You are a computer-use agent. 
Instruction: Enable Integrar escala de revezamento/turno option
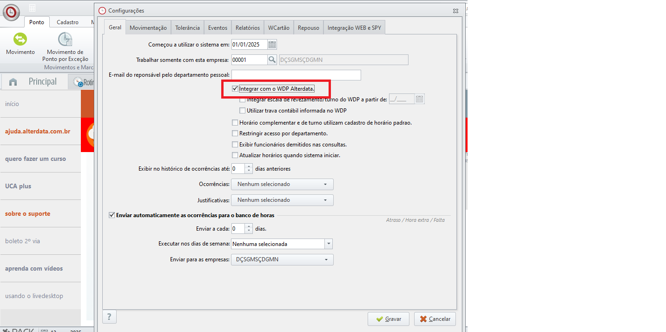242,99
